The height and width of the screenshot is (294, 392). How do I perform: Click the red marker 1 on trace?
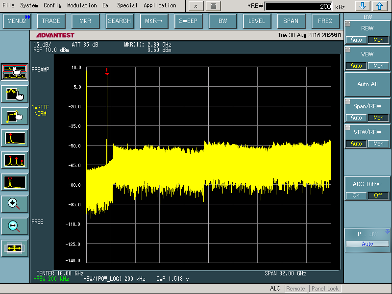click(x=107, y=71)
